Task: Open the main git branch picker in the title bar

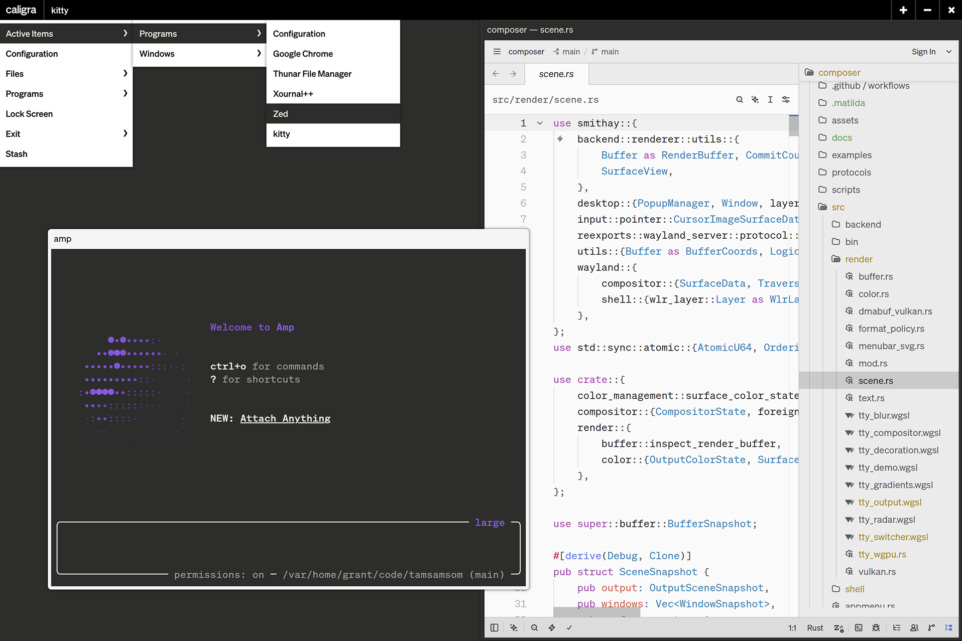Action: 605,52
